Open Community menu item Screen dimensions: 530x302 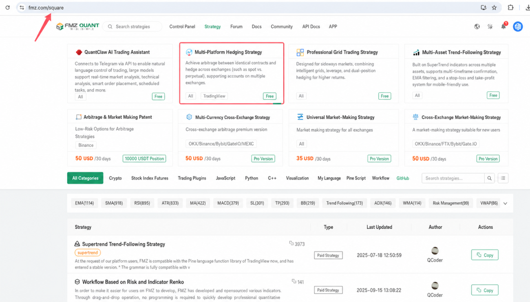(282, 26)
